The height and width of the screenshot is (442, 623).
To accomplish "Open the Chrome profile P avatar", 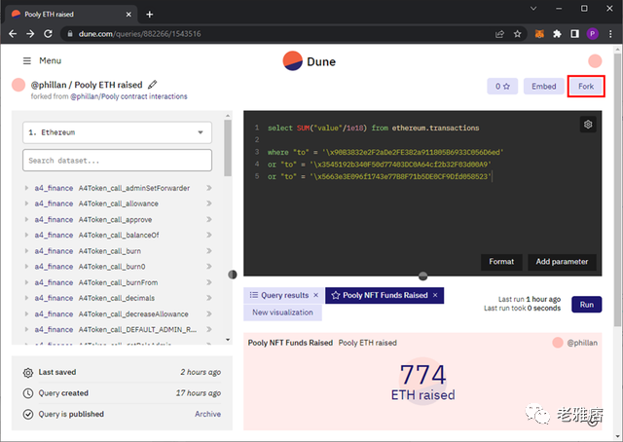I will pos(593,34).
